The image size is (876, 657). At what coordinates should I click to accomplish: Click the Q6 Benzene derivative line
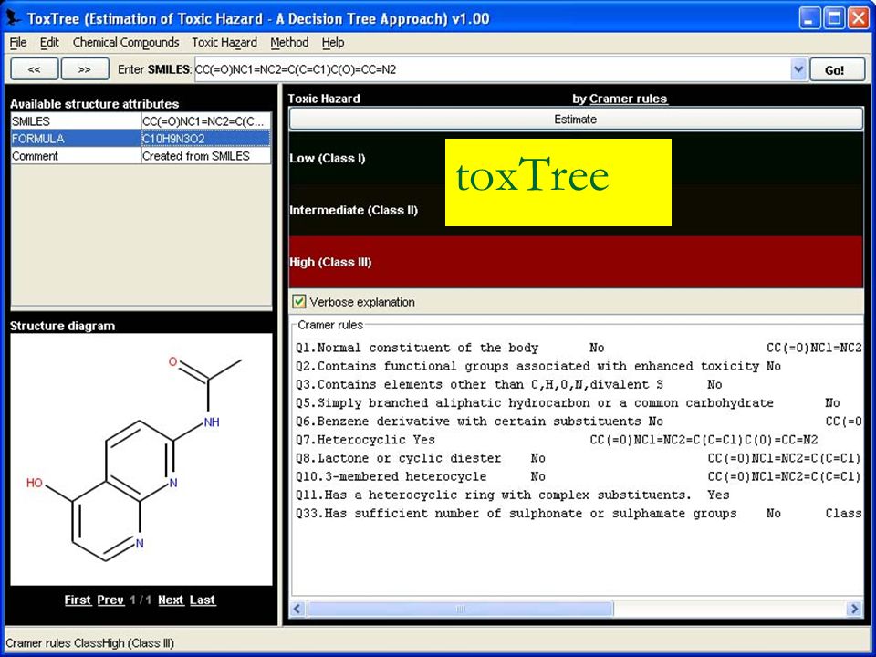click(x=579, y=422)
